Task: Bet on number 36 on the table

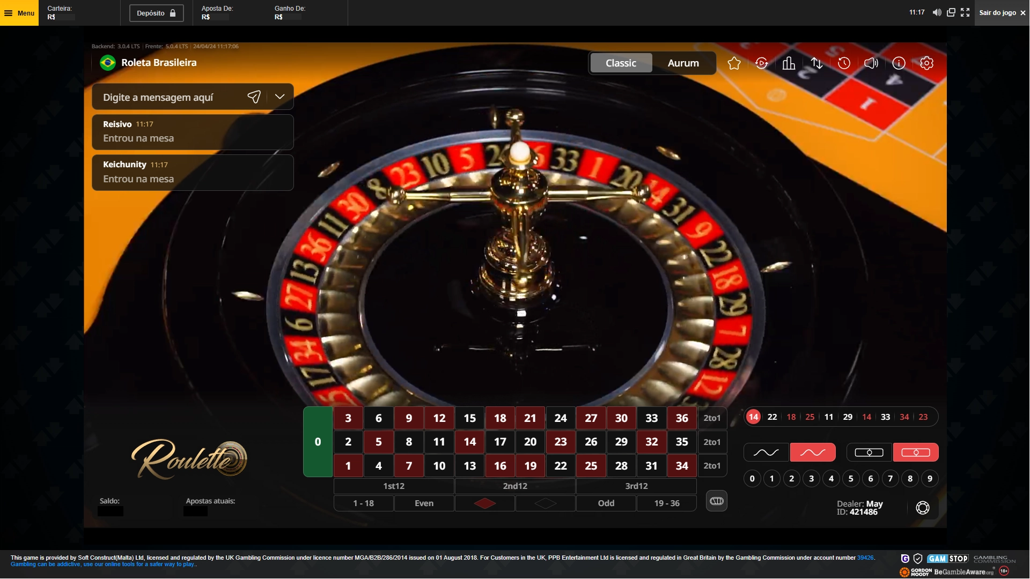Action: pyautogui.click(x=682, y=418)
